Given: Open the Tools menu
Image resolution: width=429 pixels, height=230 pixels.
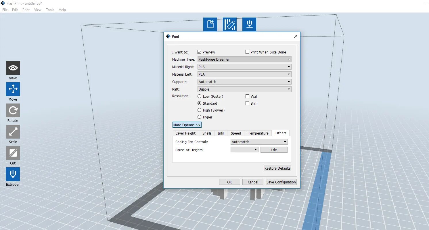Looking at the screenshot, I should (50, 9).
